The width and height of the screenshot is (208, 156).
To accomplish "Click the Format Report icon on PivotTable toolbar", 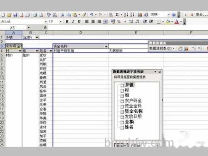I will coord(180,48).
